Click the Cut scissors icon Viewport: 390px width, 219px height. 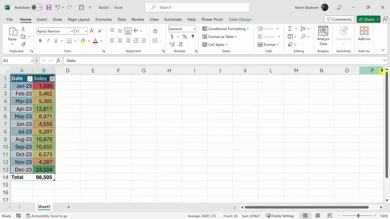(x=23, y=29)
